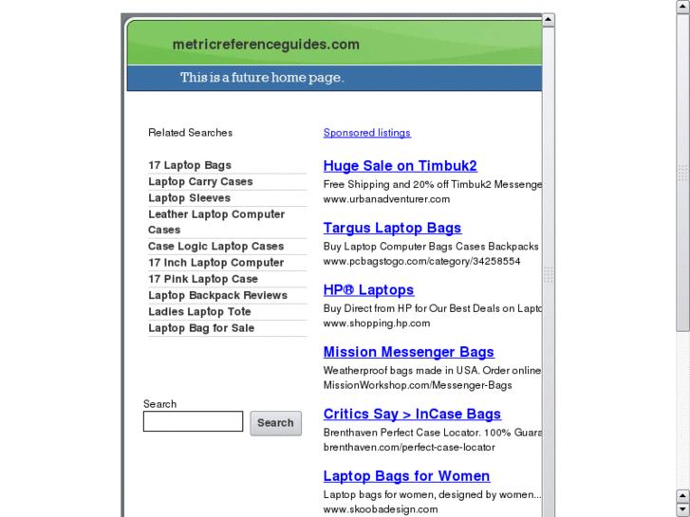Select Ladies Laptop Tote search
The height and width of the screenshot is (517, 690).
(x=199, y=311)
